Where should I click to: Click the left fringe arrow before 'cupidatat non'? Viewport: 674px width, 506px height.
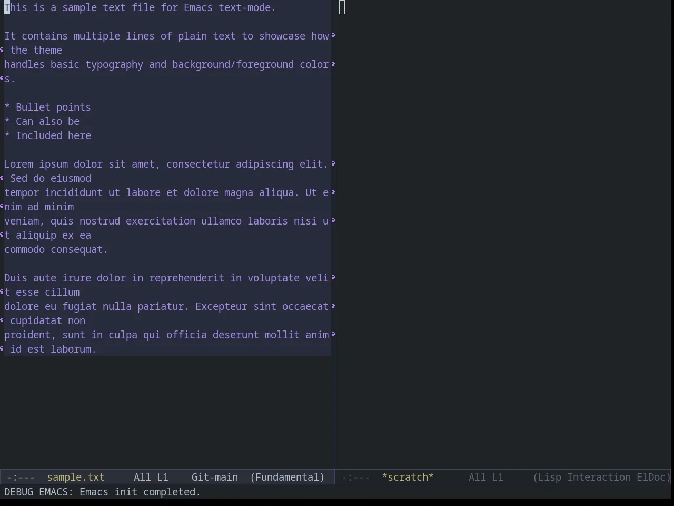tap(2, 320)
